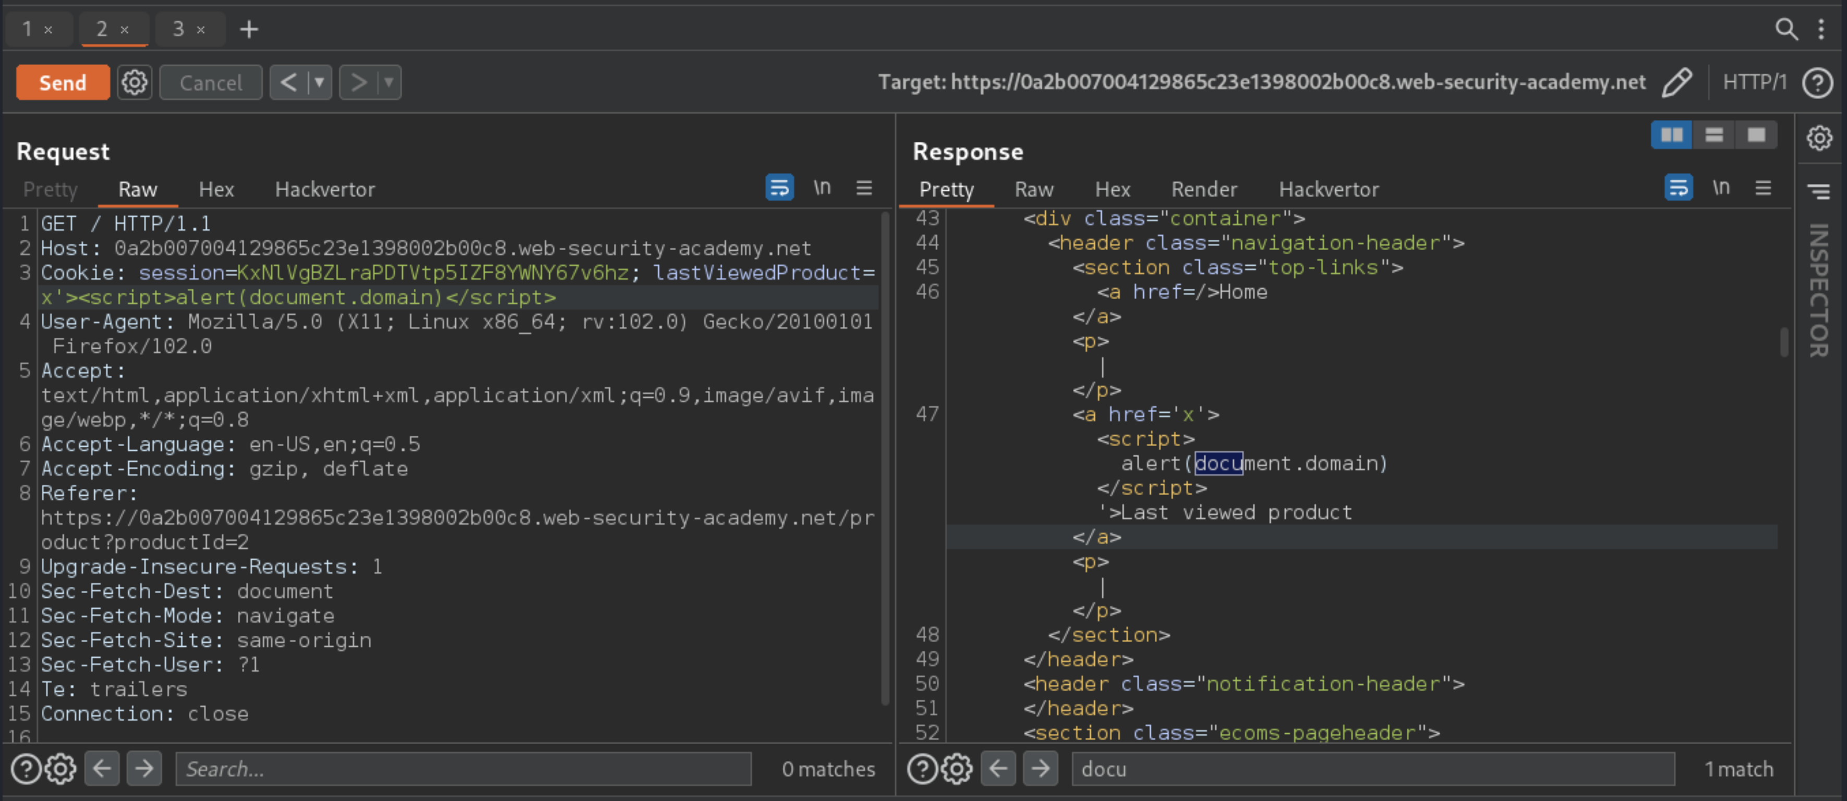Open the back history dropdown arrow
The image size is (1847, 801).
click(319, 82)
